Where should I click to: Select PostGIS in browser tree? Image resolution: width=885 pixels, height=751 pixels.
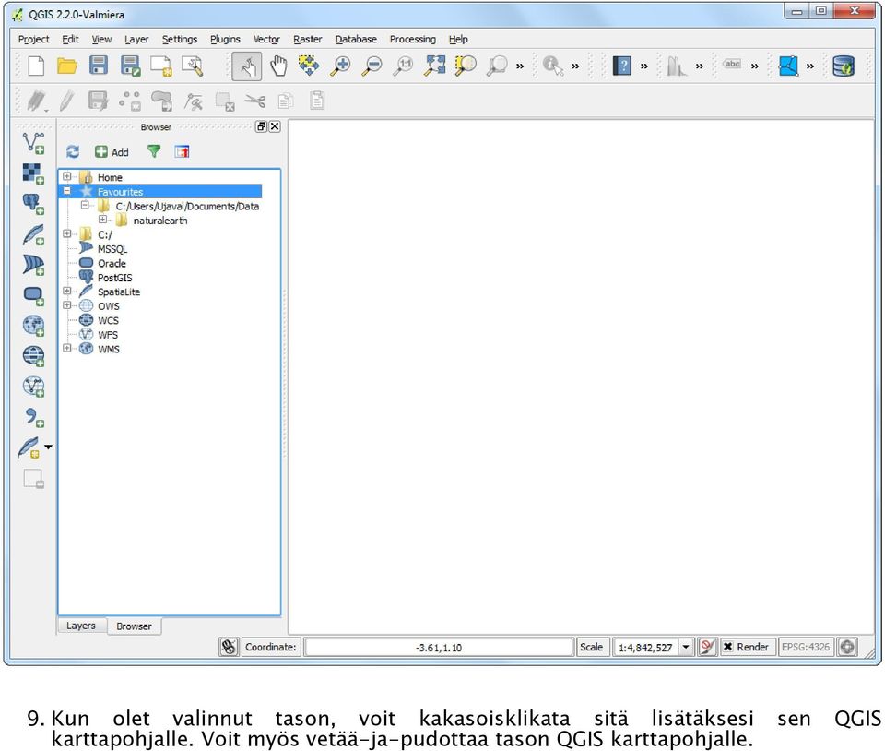[x=114, y=278]
